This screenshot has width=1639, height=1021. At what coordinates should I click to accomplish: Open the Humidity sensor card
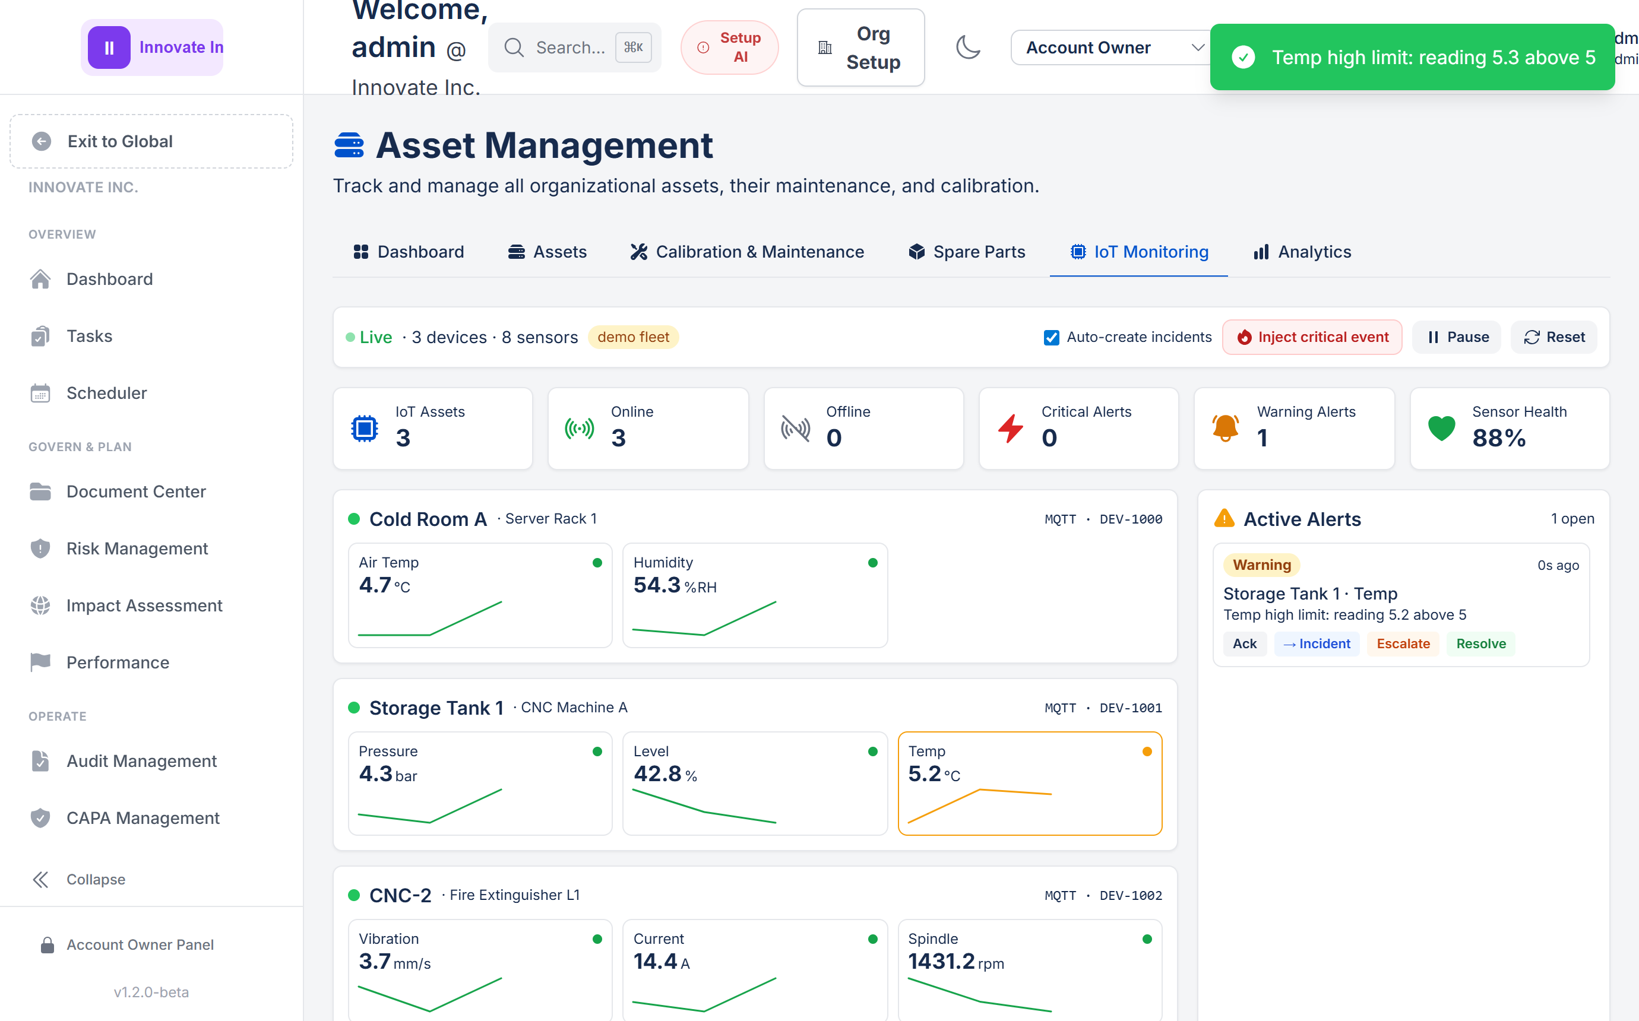[754, 595]
